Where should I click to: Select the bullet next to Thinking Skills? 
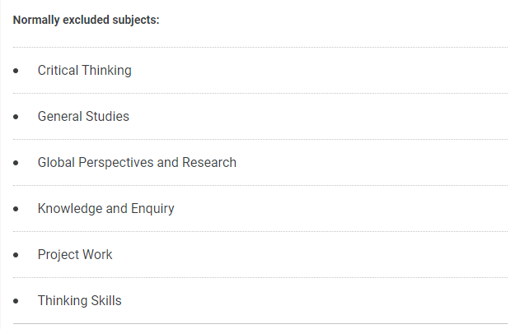16,301
